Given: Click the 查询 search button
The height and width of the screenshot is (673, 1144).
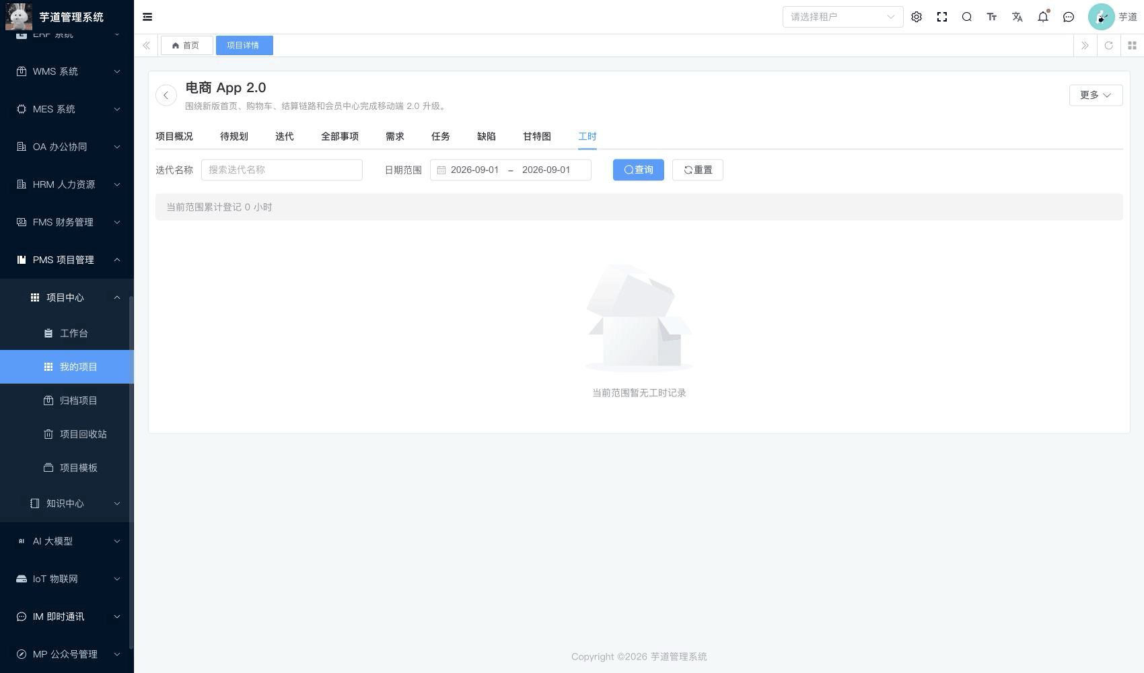Looking at the screenshot, I should coord(639,170).
